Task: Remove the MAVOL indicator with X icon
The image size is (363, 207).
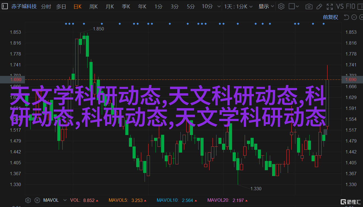Action: click(x=37, y=200)
